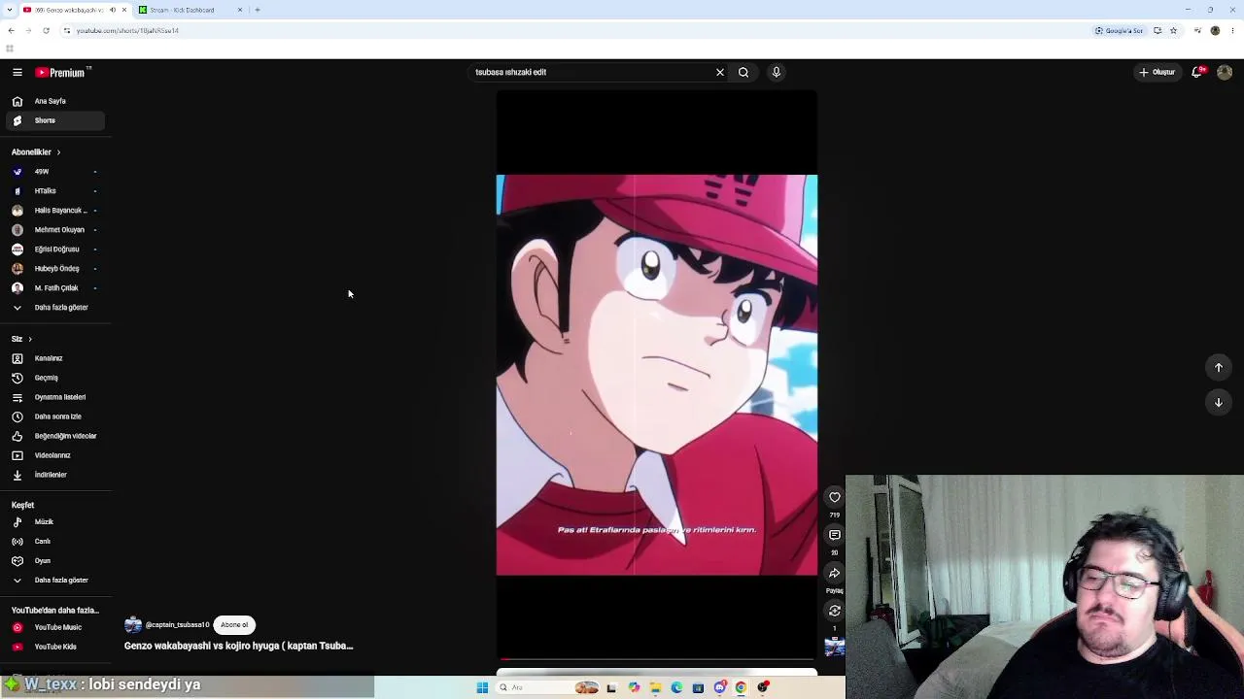Open Halis Bayancuk subscription channel
1244x699 pixels.
tap(56, 211)
